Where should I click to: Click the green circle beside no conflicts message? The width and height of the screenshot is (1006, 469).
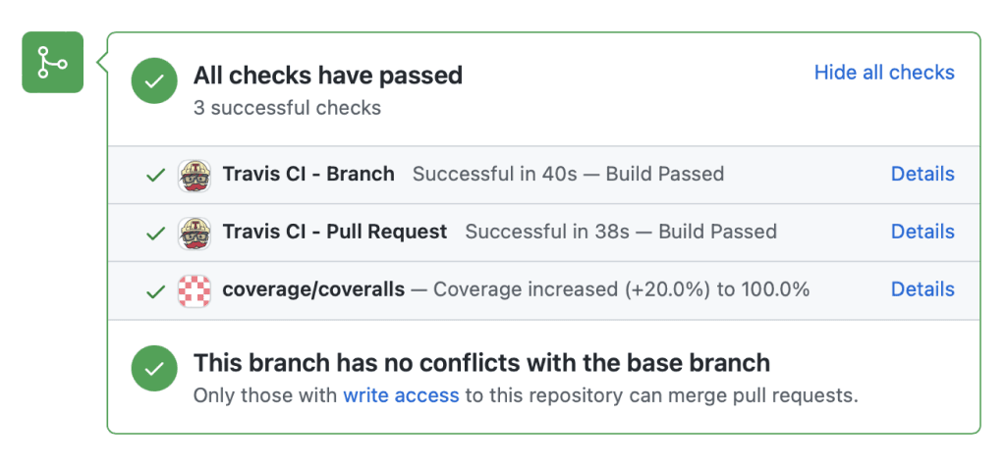click(154, 368)
